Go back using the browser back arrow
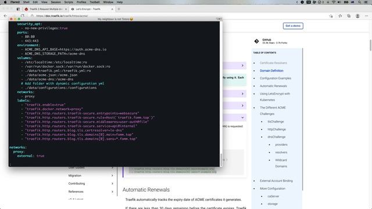The height and width of the screenshot is (209, 372). coord(5,16)
